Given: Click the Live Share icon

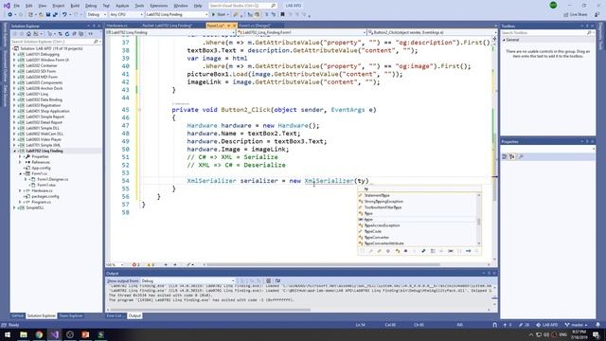Looking at the screenshot, I should click(566, 14).
